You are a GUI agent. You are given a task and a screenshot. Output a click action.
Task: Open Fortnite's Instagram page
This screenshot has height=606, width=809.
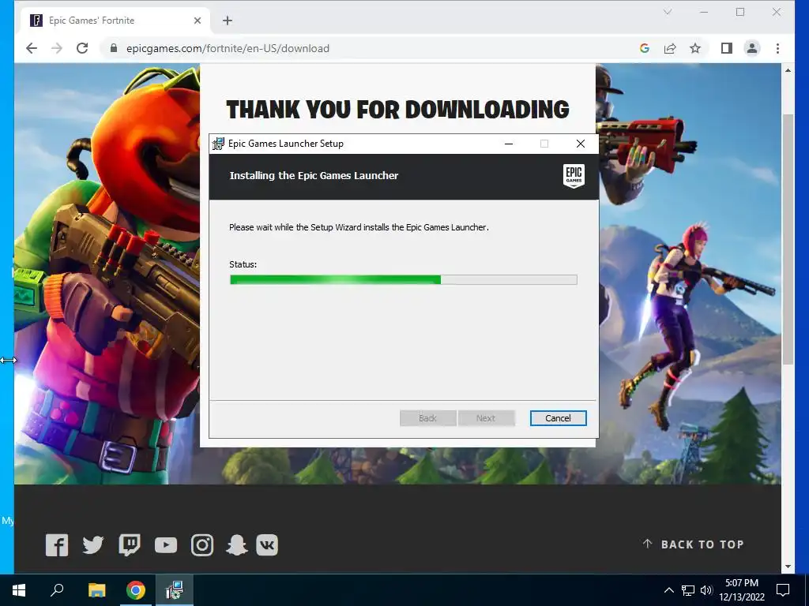point(202,545)
